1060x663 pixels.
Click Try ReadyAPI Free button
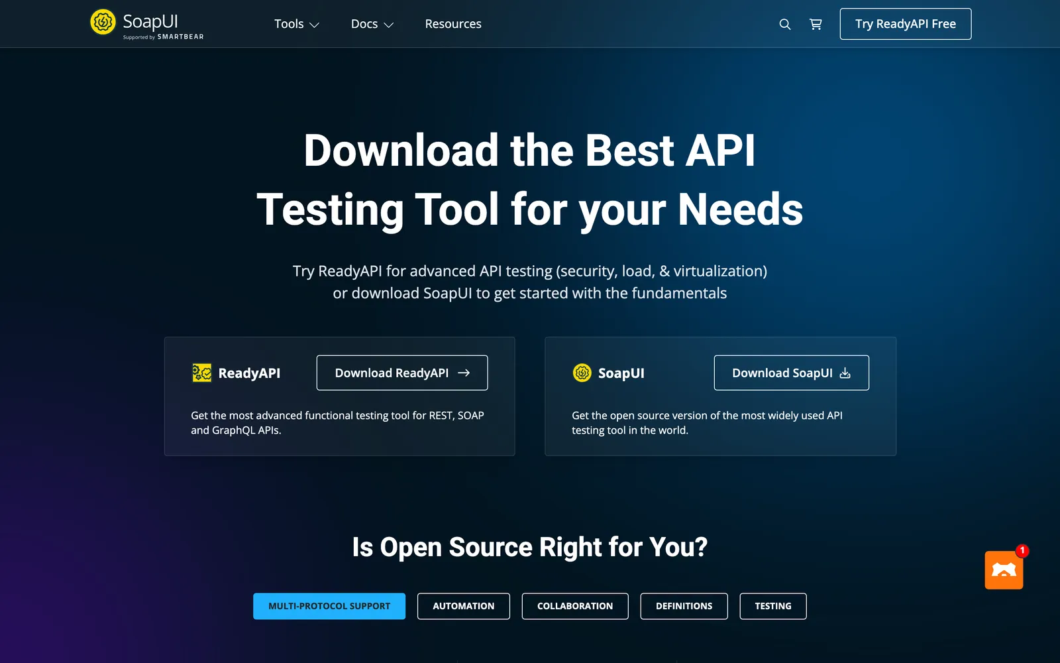(x=906, y=24)
